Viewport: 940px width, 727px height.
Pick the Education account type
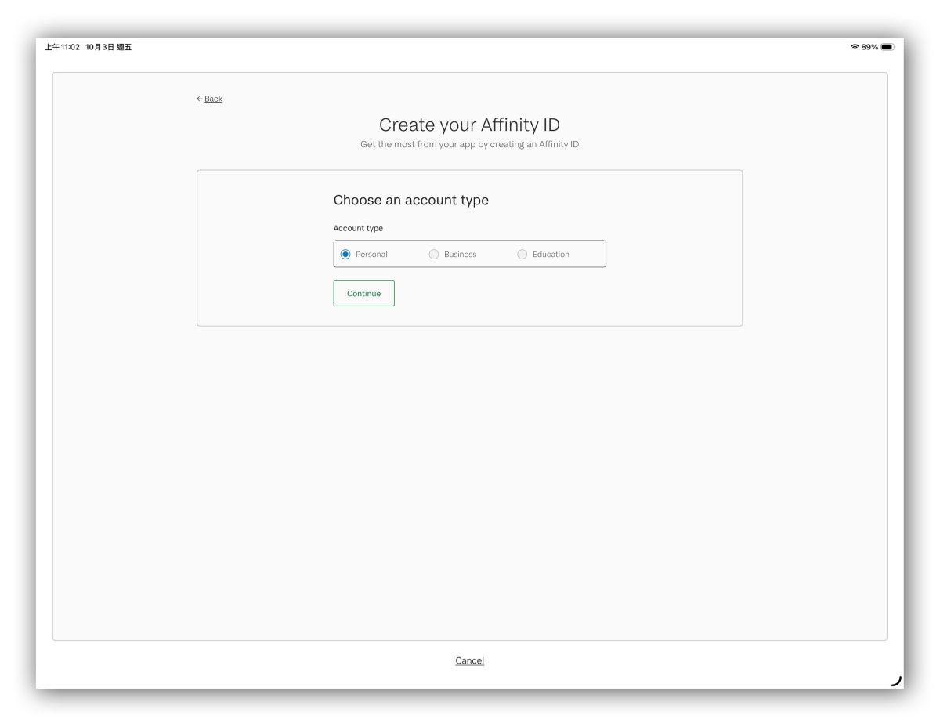(522, 254)
